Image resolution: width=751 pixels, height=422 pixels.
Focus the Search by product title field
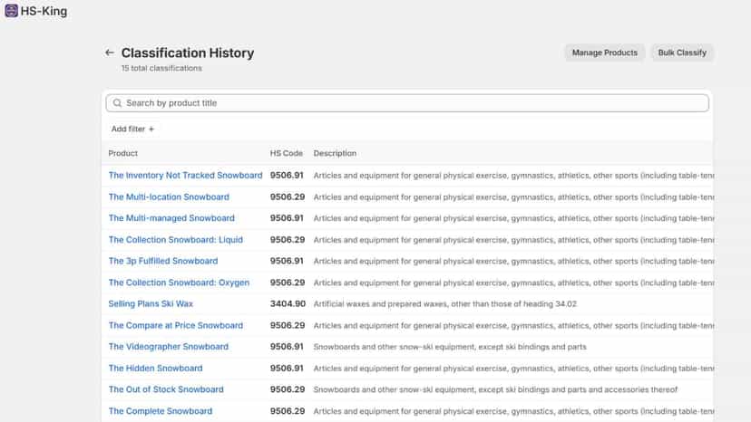(407, 103)
